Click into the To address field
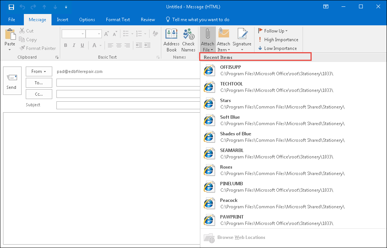Viewport: 387px width, 248px height. coord(128,82)
